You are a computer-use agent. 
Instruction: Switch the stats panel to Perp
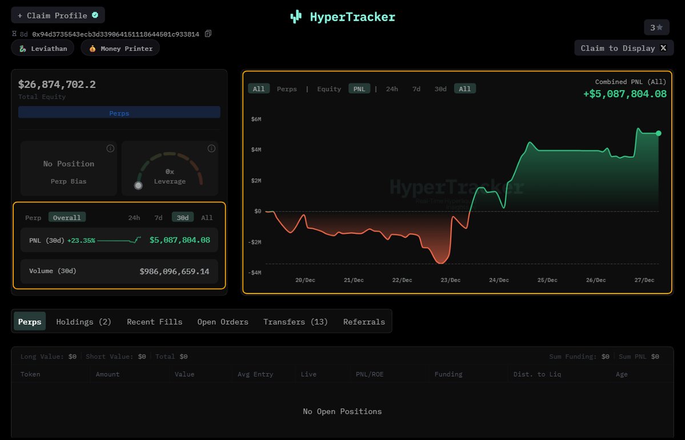pyautogui.click(x=33, y=217)
